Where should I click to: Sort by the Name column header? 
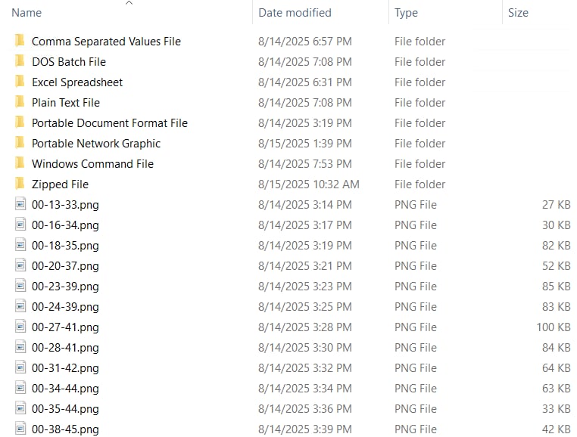pyautogui.click(x=27, y=13)
